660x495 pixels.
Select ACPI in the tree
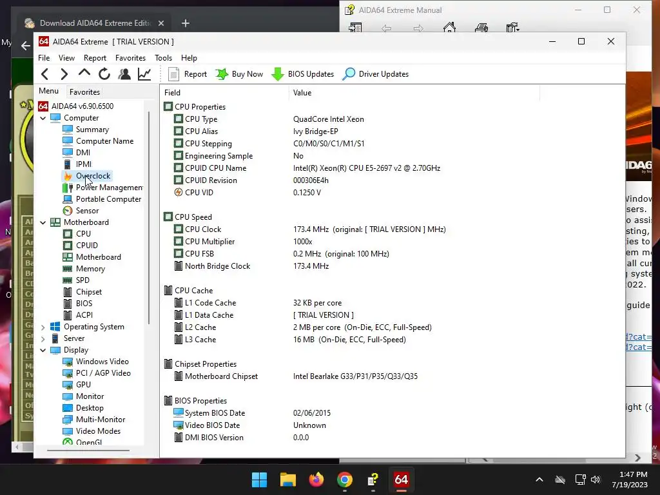(78, 315)
